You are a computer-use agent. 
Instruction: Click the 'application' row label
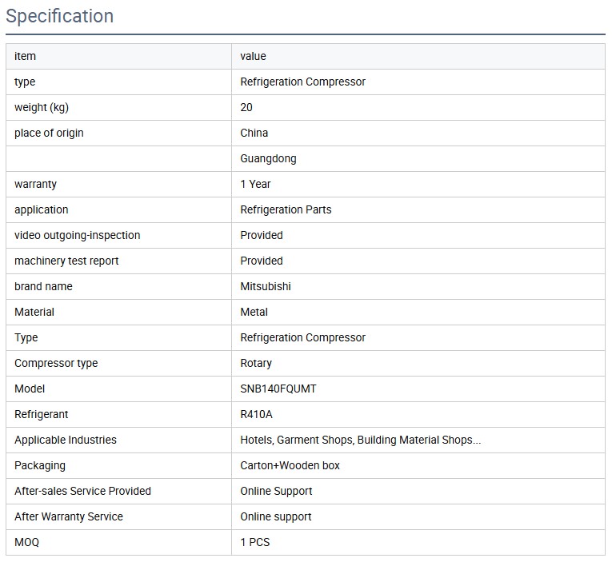point(42,209)
